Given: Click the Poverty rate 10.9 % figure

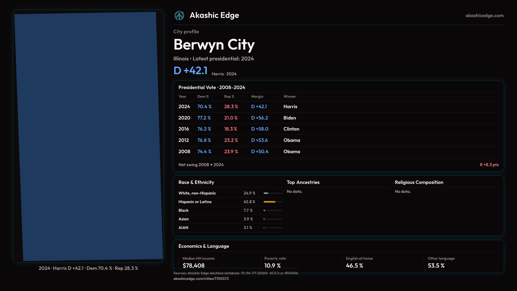Looking at the screenshot, I should 272,266.
